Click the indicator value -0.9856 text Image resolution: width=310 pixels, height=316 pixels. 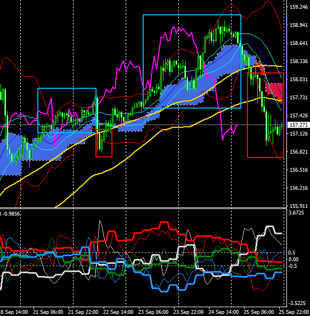pyautogui.click(x=12, y=214)
